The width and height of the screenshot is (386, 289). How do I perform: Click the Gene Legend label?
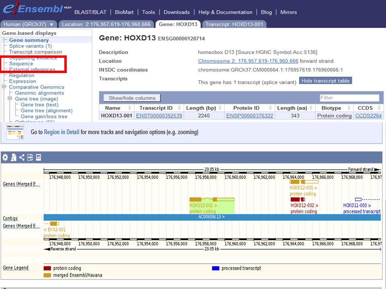16,268
